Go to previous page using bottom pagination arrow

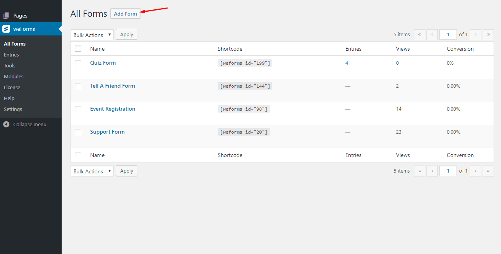[x=432, y=171]
